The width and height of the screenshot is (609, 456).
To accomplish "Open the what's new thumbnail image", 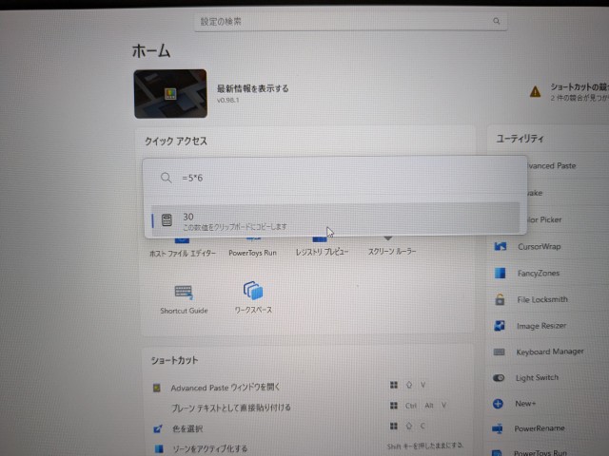I will tap(170, 94).
